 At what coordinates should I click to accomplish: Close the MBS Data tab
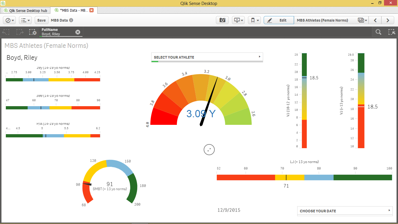(91, 10)
